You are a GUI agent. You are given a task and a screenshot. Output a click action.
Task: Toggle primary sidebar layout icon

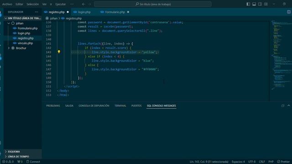(248, 4)
